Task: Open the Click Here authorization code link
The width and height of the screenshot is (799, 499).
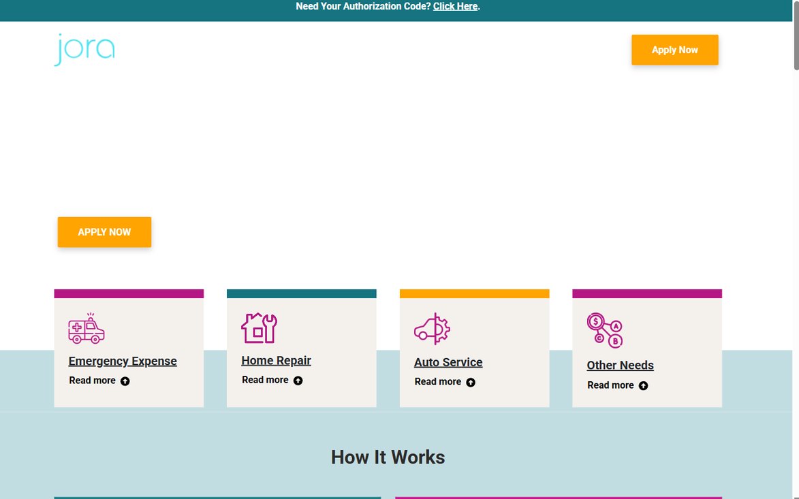Action: point(455,7)
